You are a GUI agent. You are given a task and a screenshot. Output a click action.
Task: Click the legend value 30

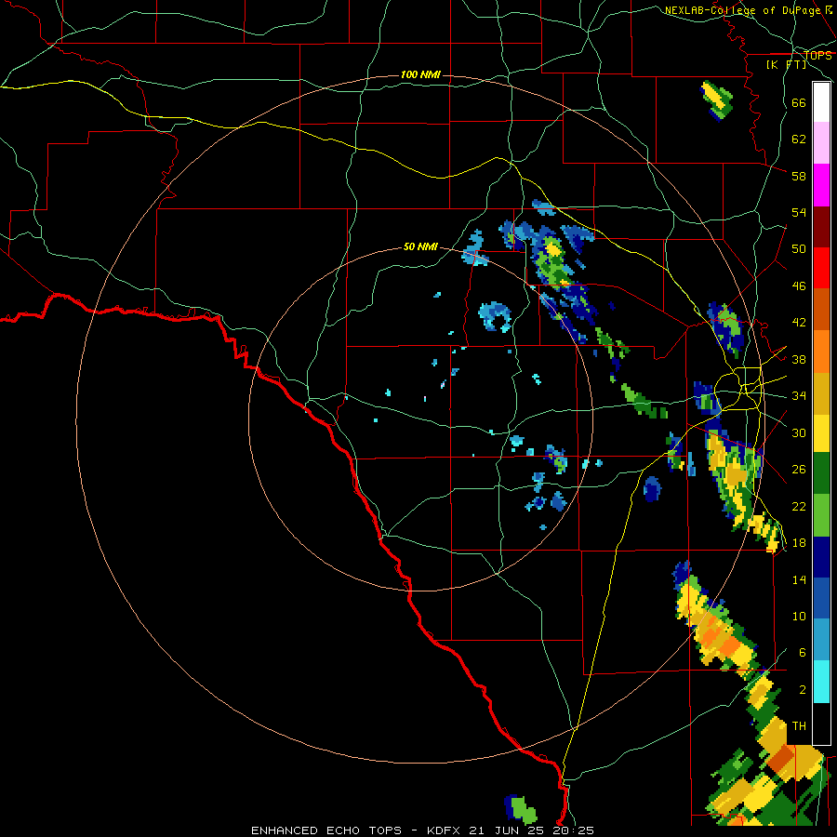799,432
